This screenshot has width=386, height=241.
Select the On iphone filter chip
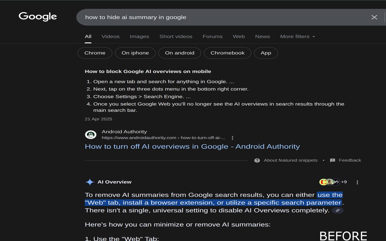coord(135,53)
